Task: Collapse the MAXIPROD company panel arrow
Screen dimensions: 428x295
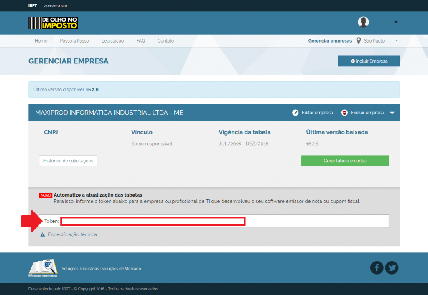Action: click(392, 113)
